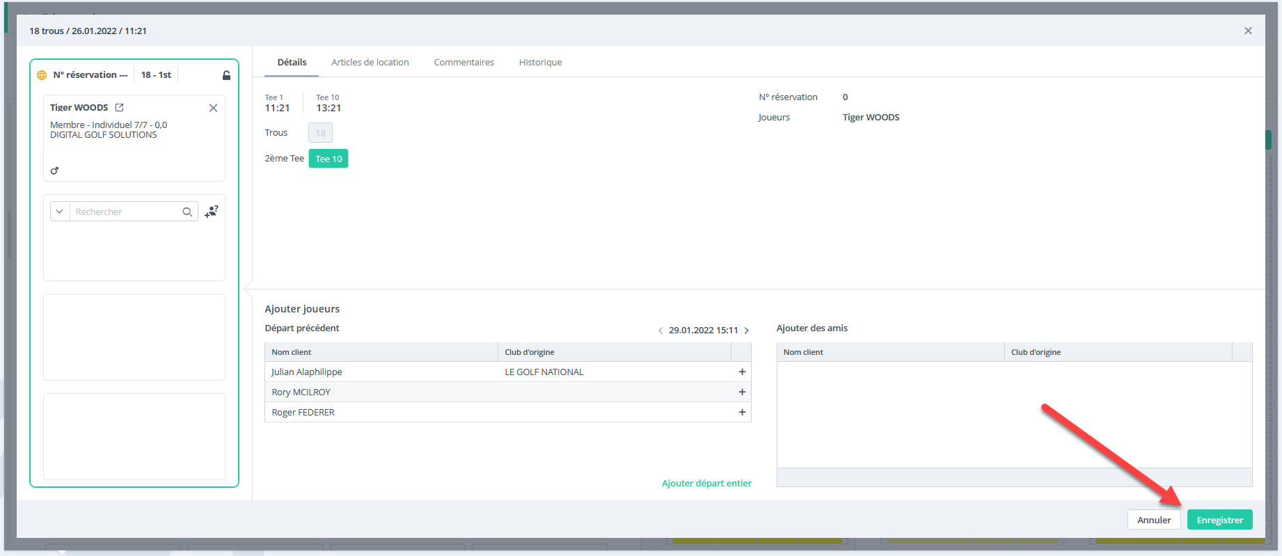The image size is (1282, 556).
Task: Add Rory MCILROY with plus icon
Action: tap(742, 392)
